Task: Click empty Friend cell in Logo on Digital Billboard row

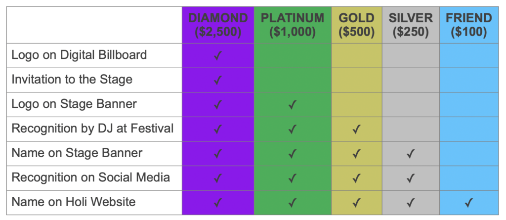Action: [x=469, y=55]
